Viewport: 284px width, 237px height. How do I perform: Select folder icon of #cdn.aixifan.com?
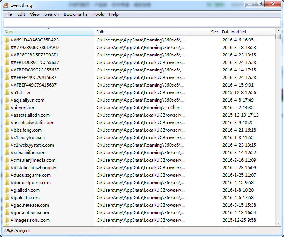(x=7, y=153)
